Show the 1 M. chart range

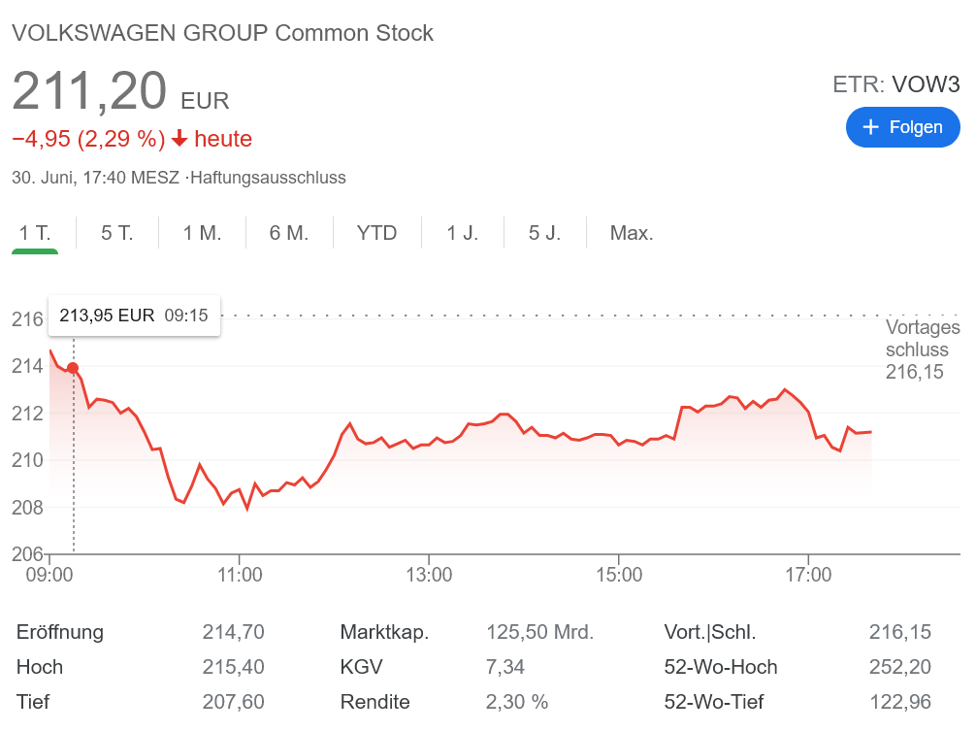click(x=202, y=233)
